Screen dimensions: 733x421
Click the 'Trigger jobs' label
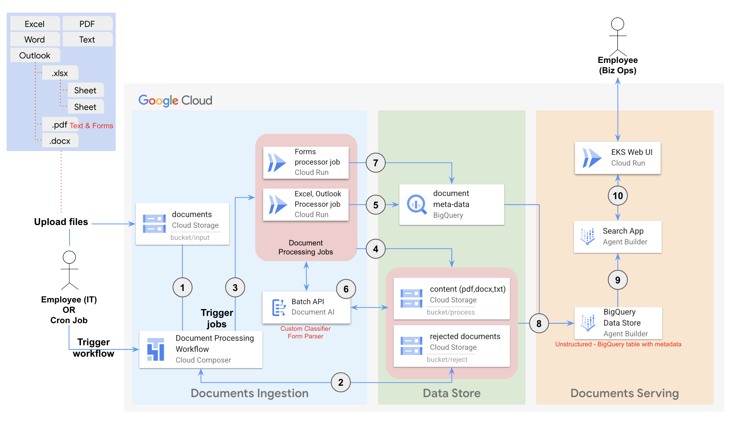[x=217, y=318]
